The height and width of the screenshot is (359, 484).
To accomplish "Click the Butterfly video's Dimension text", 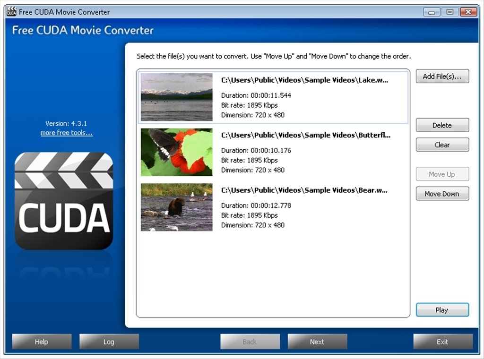I will click(253, 170).
